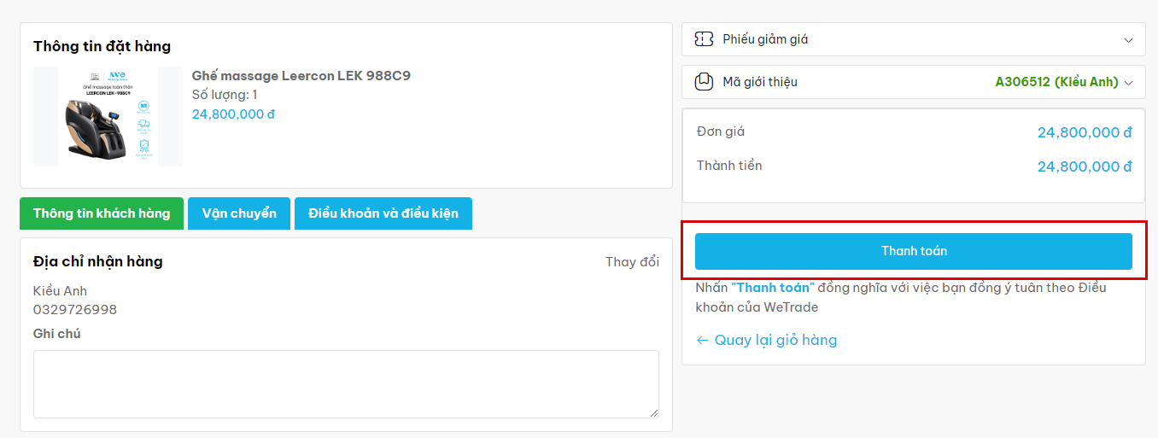1158x438 pixels.
Task: Open the Ghế massage Leercon LEK 988C9 title
Action: pyautogui.click(x=301, y=76)
